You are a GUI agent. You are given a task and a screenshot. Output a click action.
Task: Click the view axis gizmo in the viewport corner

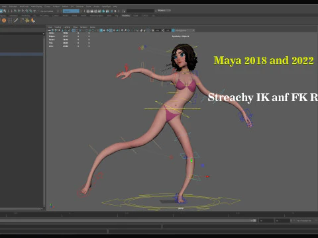pyautogui.click(x=51, y=206)
